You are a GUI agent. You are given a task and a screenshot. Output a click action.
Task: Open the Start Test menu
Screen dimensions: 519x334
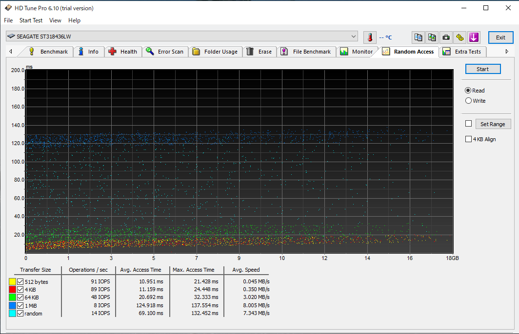coord(31,20)
